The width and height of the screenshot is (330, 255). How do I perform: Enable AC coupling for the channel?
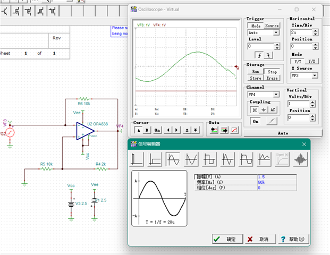(x=273, y=110)
